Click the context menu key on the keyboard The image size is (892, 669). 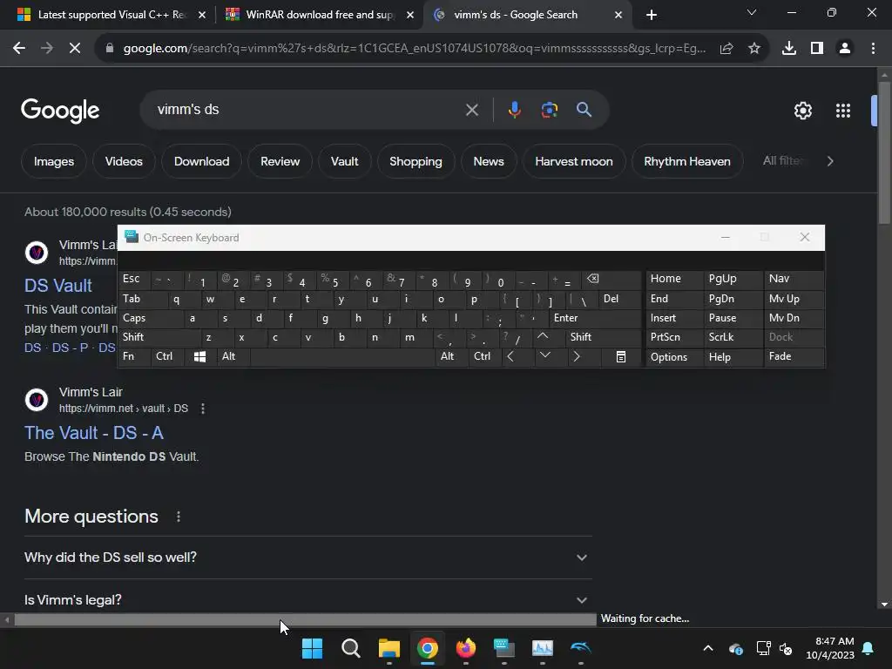pos(621,356)
